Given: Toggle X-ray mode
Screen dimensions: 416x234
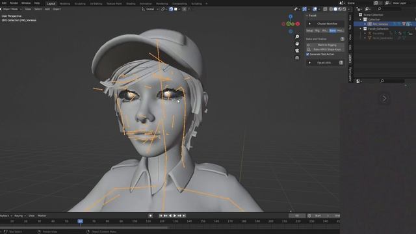Looking at the screenshot, I should 325,9.
